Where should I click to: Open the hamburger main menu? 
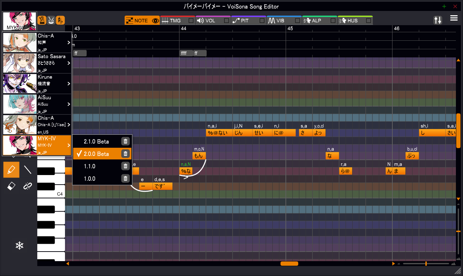pyautogui.click(x=454, y=18)
